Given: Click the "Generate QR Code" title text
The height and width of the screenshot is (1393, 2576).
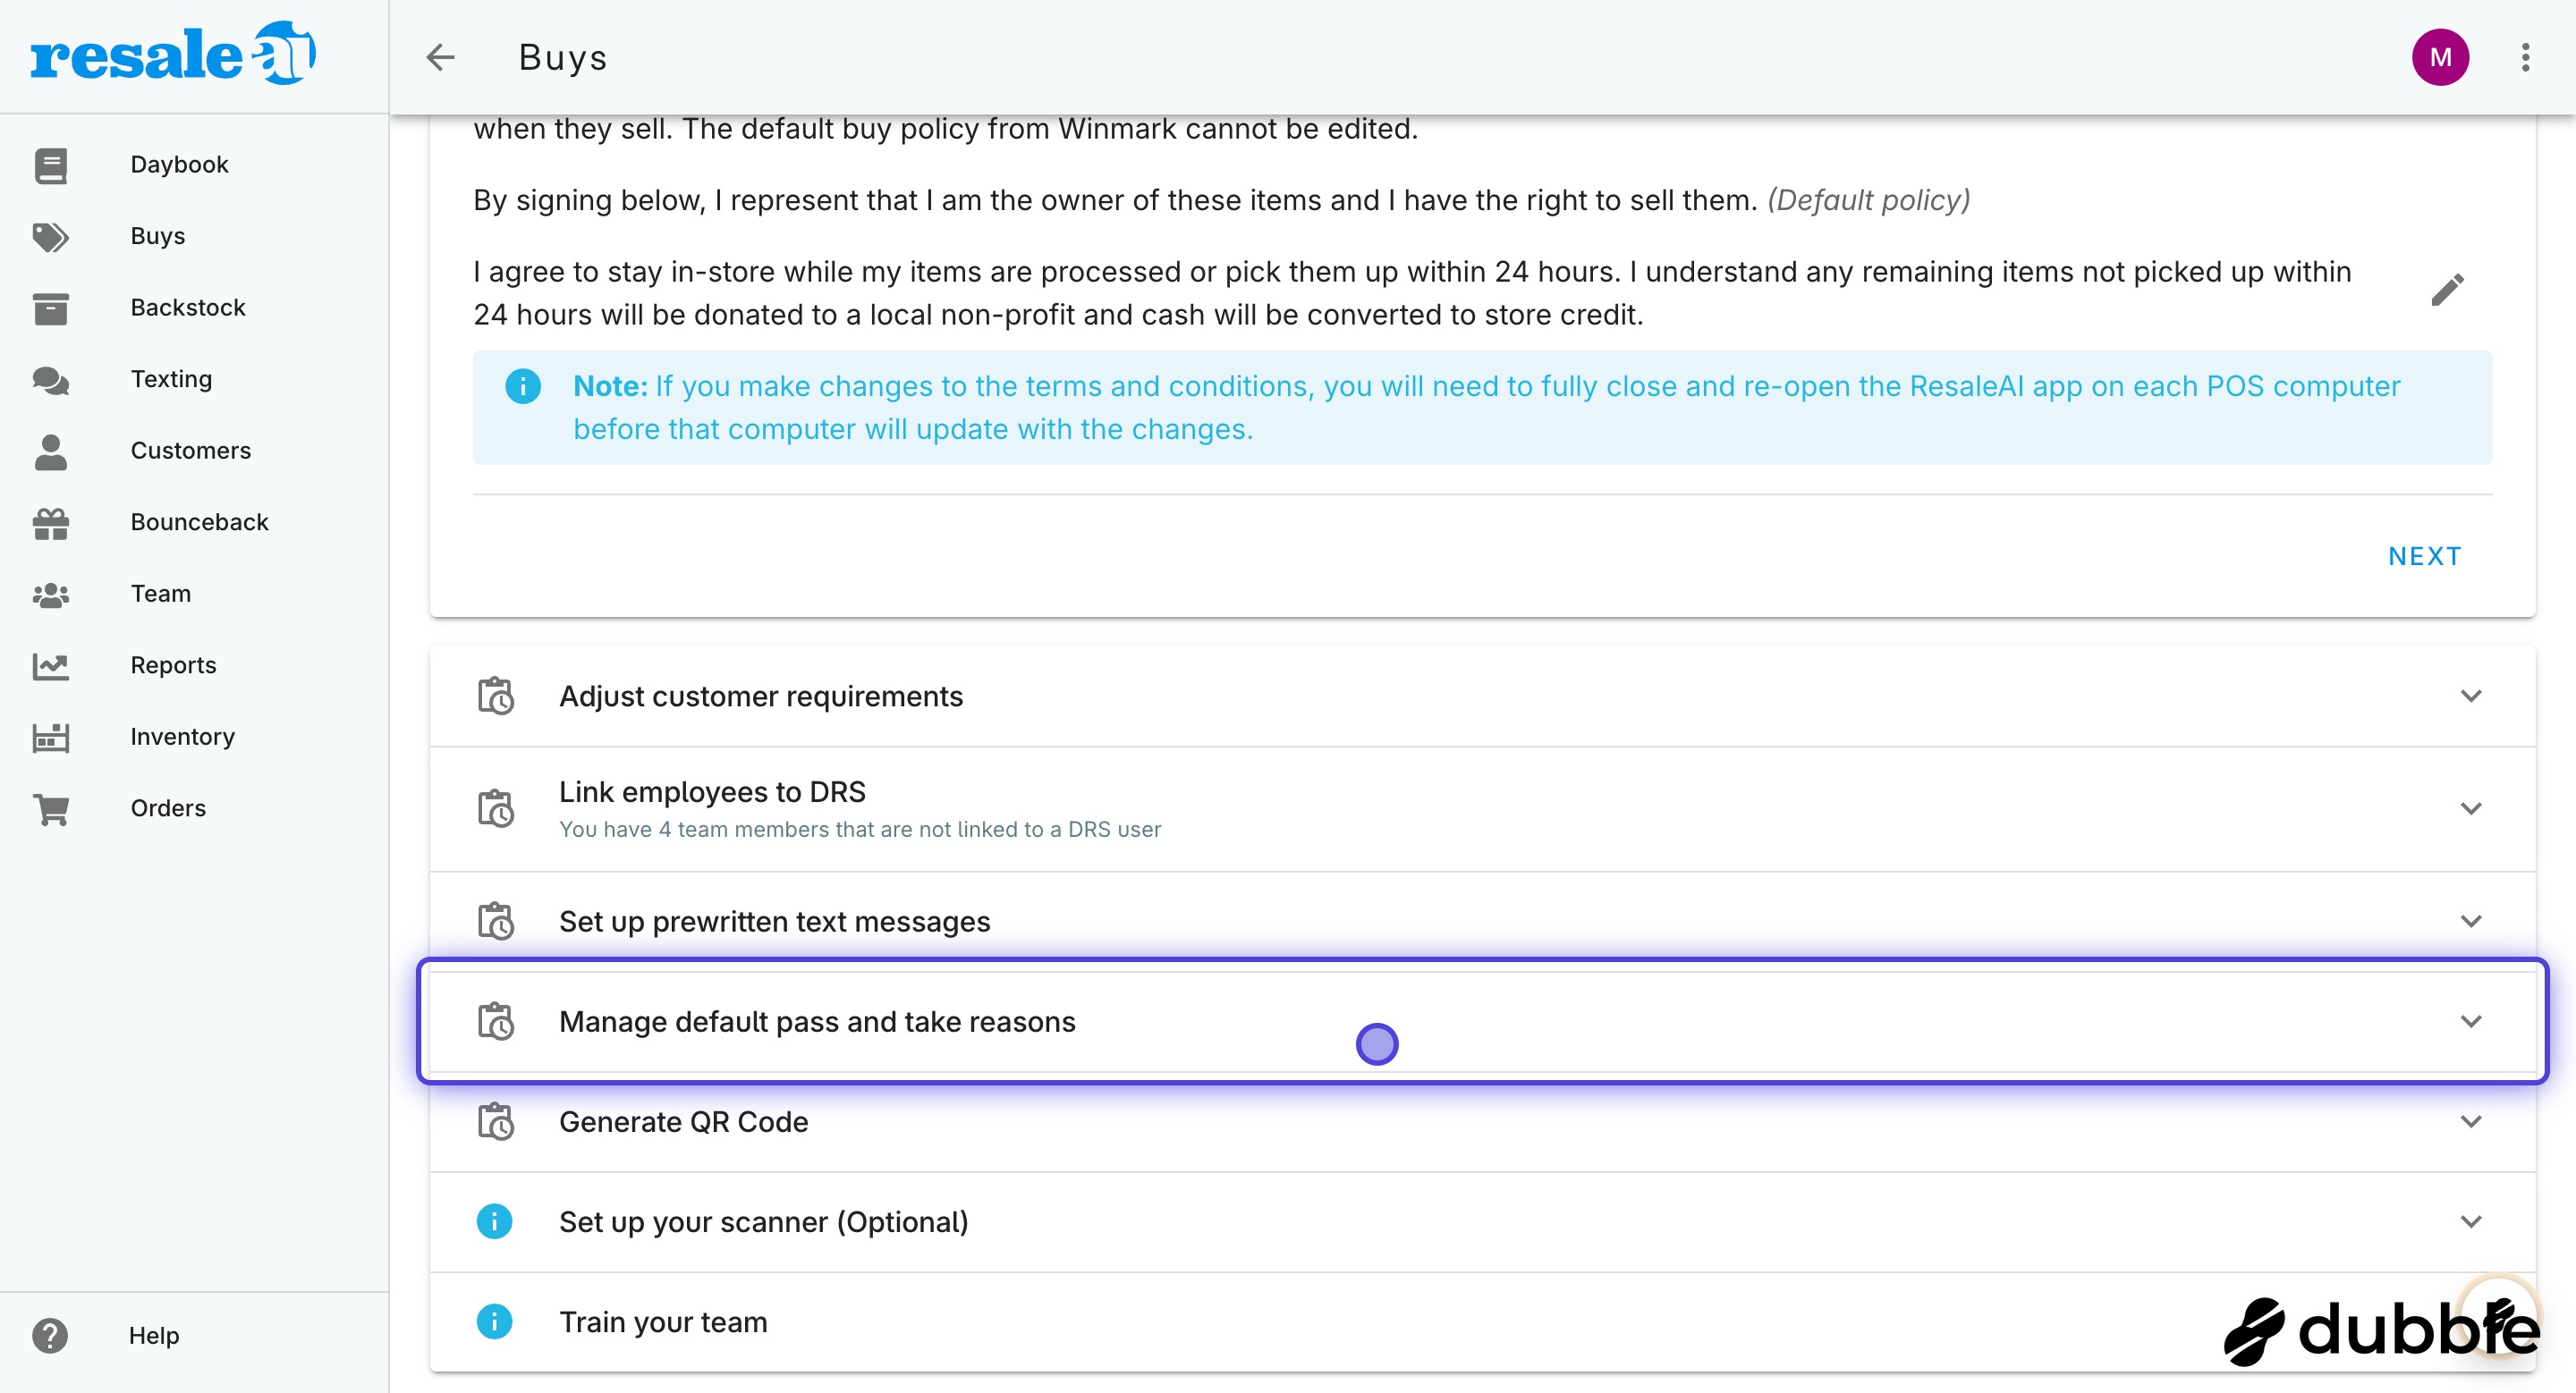Looking at the screenshot, I should pos(683,1122).
